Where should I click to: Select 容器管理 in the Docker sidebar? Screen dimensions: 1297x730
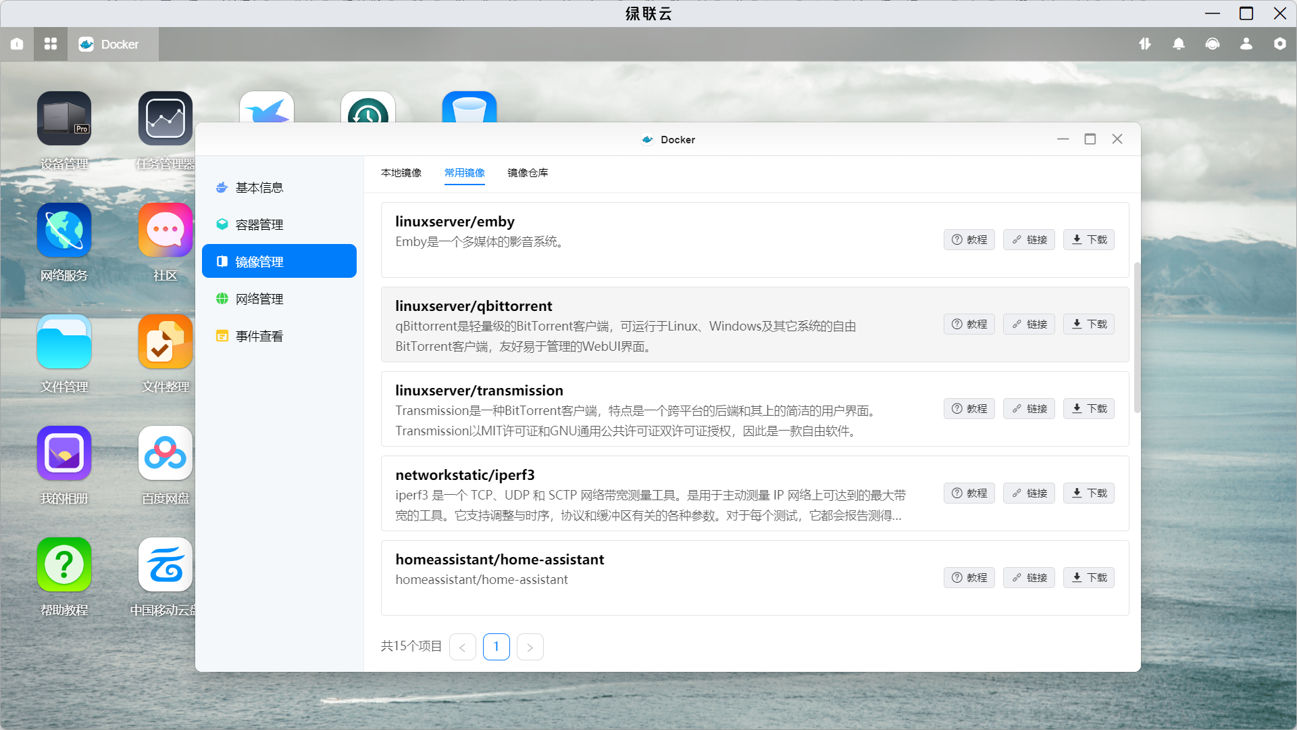pyautogui.click(x=259, y=224)
